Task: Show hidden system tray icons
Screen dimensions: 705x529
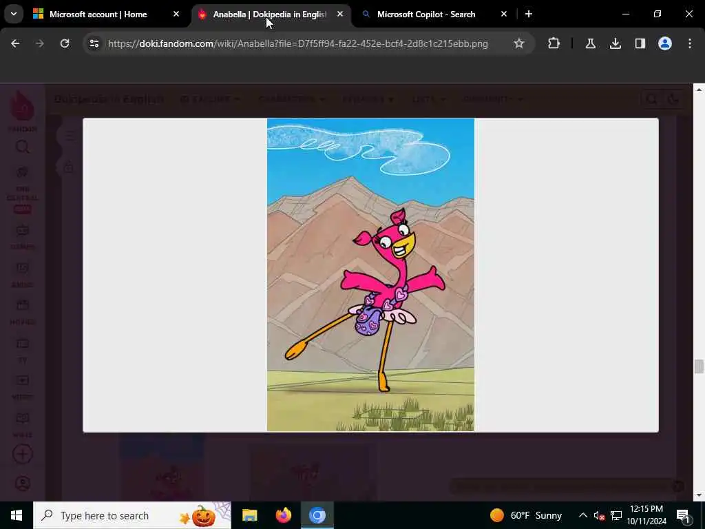Action: click(582, 515)
